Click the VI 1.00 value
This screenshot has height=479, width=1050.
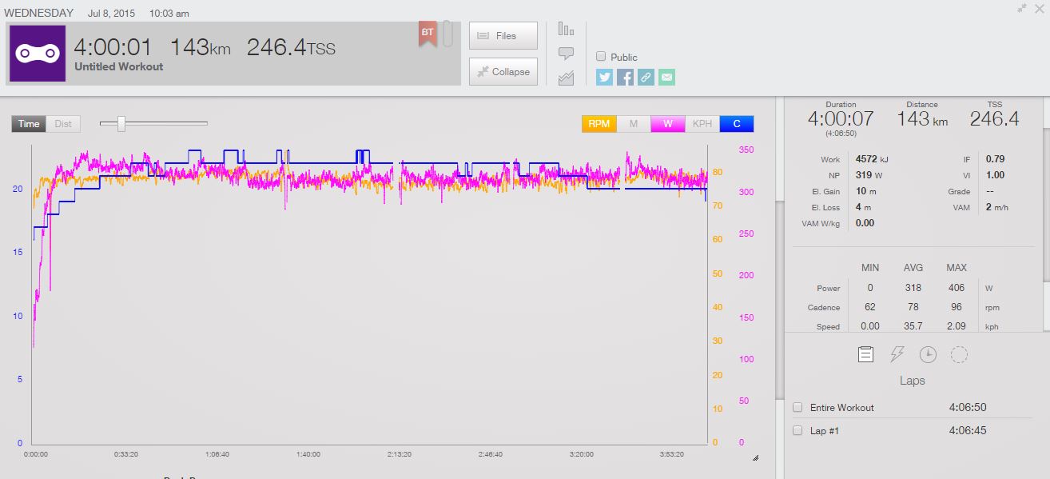pyautogui.click(x=995, y=175)
